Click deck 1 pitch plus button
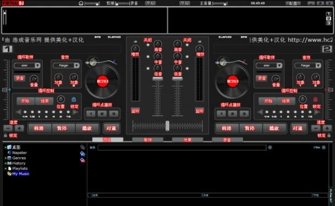The width and height of the screenshot is (335, 206). (19, 129)
